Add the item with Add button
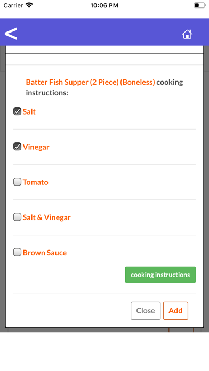The height and width of the screenshot is (371, 209). point(175,310)
